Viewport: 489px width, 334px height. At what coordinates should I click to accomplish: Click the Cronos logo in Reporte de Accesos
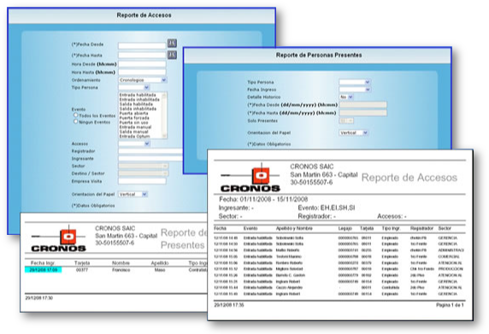[250, 178]
